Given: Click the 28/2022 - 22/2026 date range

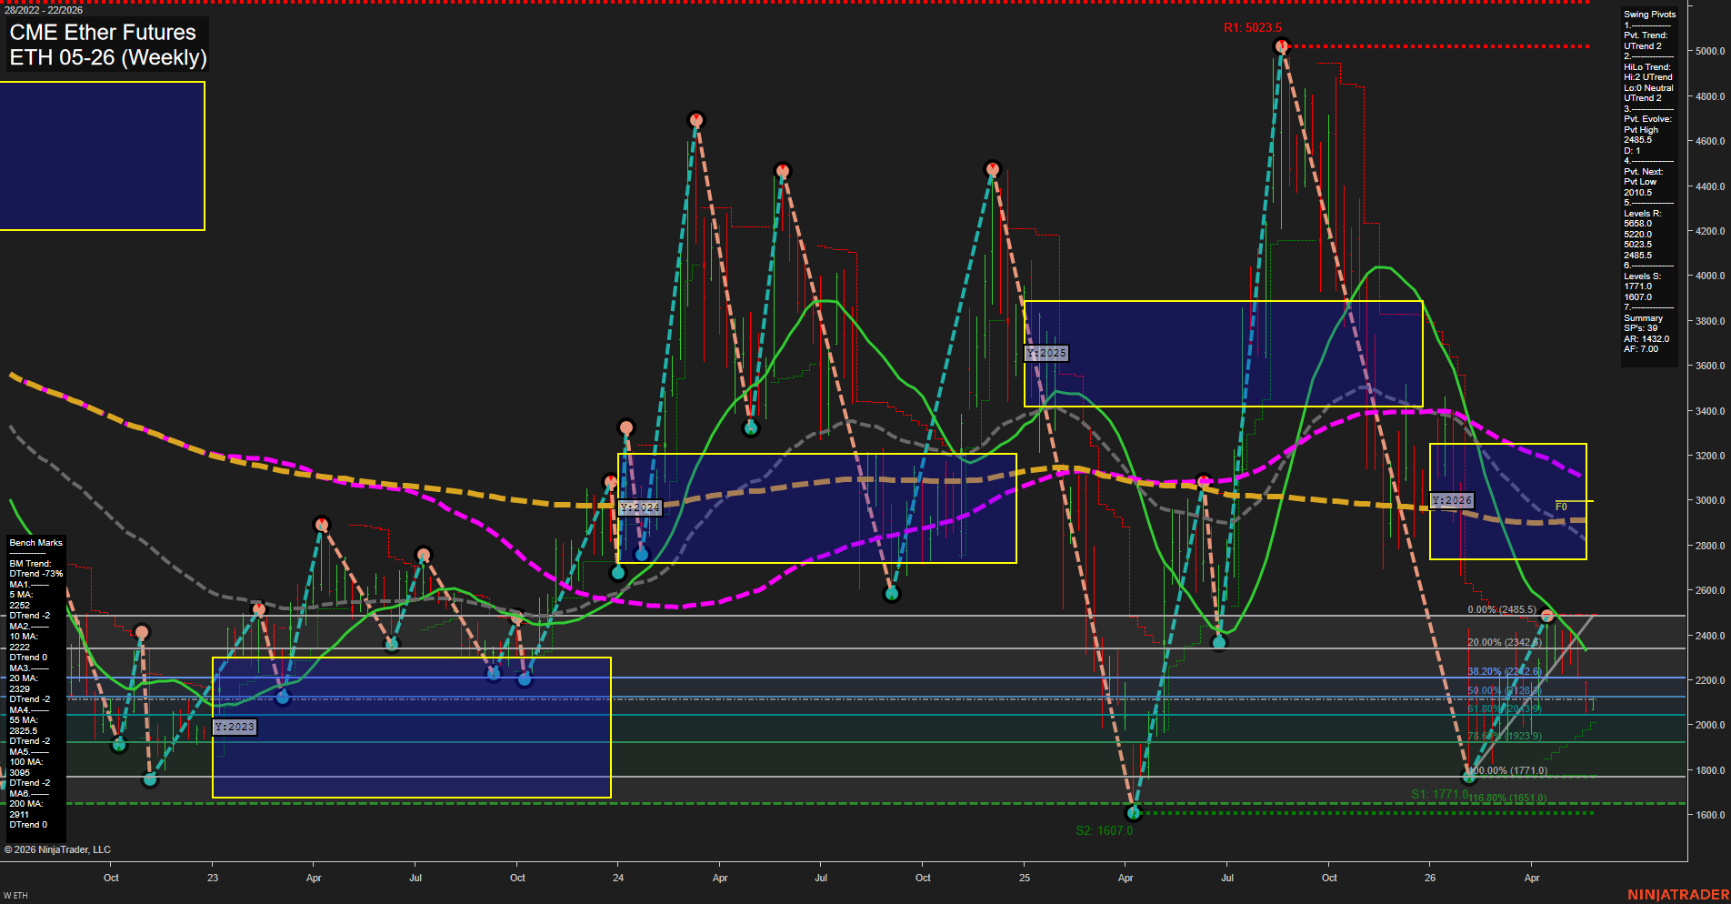Looking at the screenshot, I should pos(44,10).
